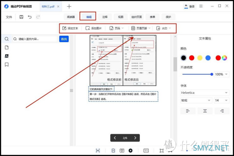Open the font size 14 dropdown

coord(222,100)
